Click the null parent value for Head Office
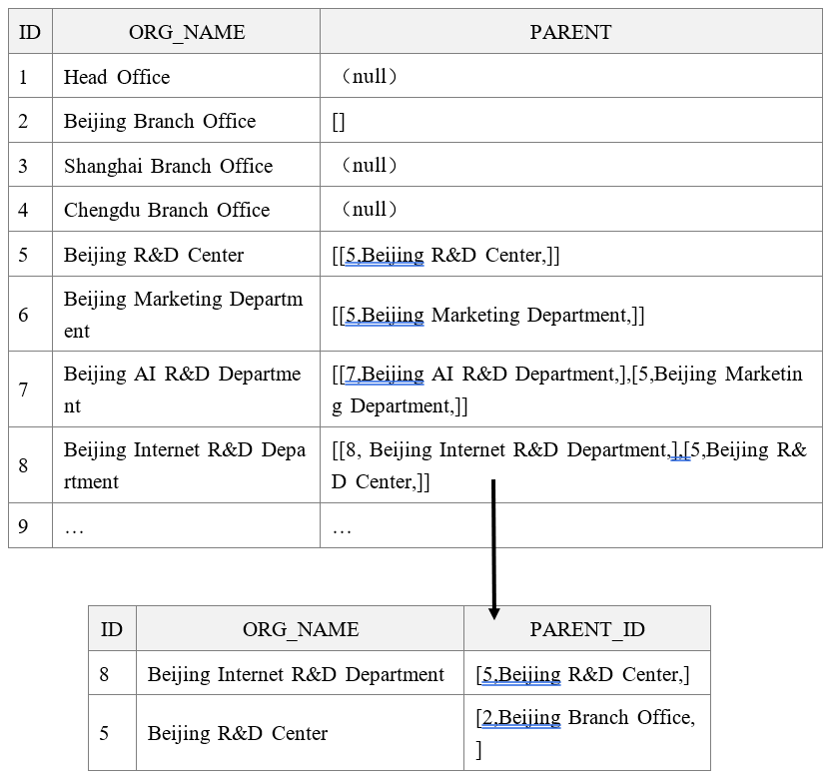 [x=370, y=77]
